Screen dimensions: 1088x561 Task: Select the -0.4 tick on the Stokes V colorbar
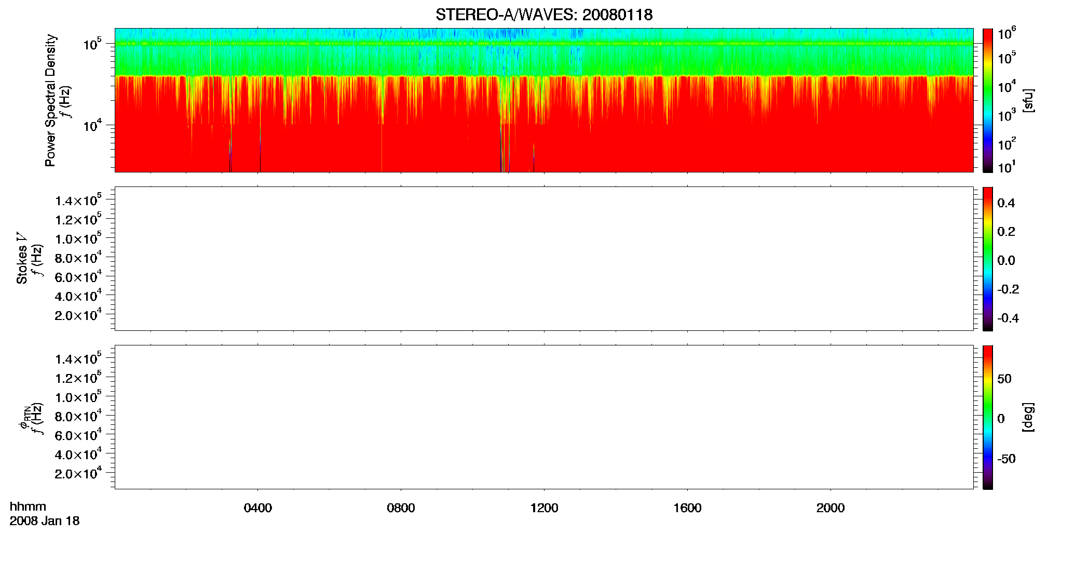pos(1008,318)
